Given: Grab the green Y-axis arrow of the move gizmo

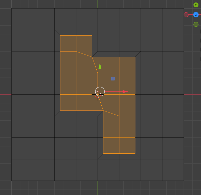Looking at the screenshot, I should [x=100, y=66].
